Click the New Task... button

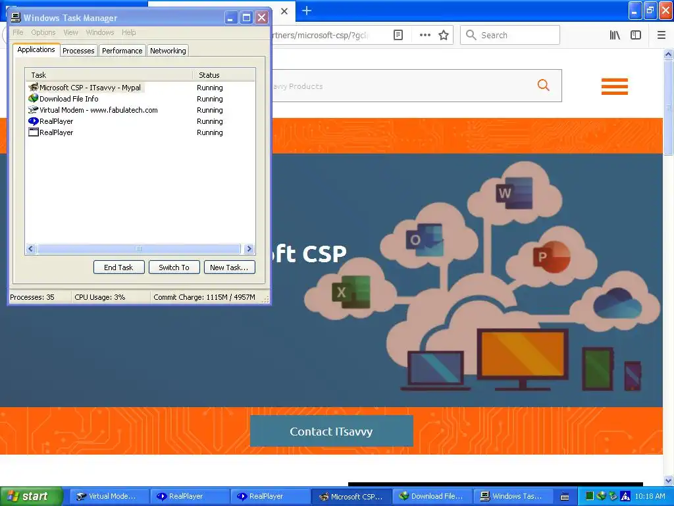[229, 267]
